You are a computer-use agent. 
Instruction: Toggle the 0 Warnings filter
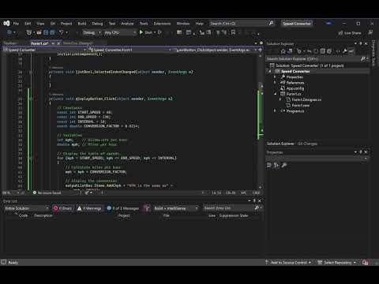89,208
